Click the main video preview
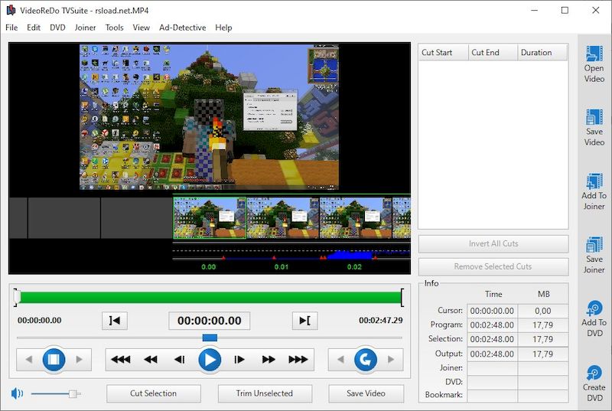612x411 pixels. 209,117
